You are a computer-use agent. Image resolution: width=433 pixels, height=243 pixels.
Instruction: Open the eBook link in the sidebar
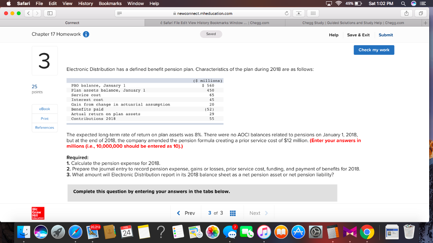44,109
